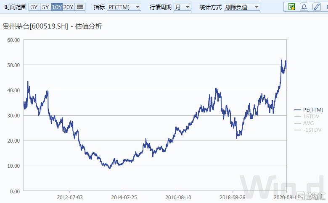Open the 行情周期 period dropdown
This screenshot has height=203, width=328.
pyautogui.click(x=182, y=7)
